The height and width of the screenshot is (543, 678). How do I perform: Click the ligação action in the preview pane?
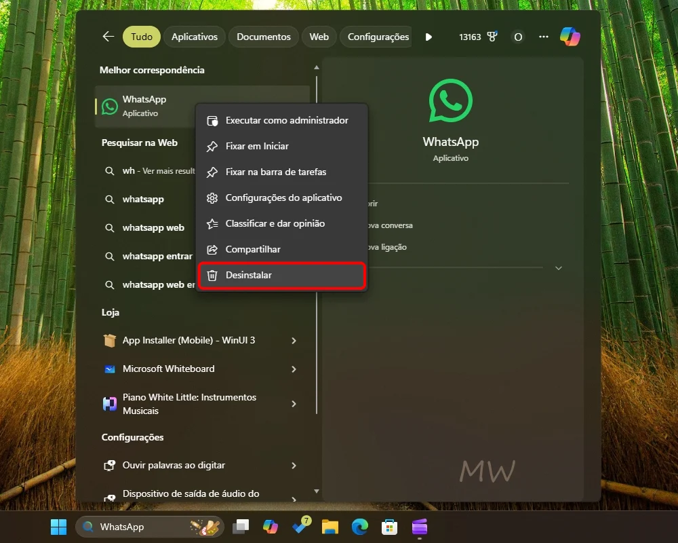(x=387, y=247)
